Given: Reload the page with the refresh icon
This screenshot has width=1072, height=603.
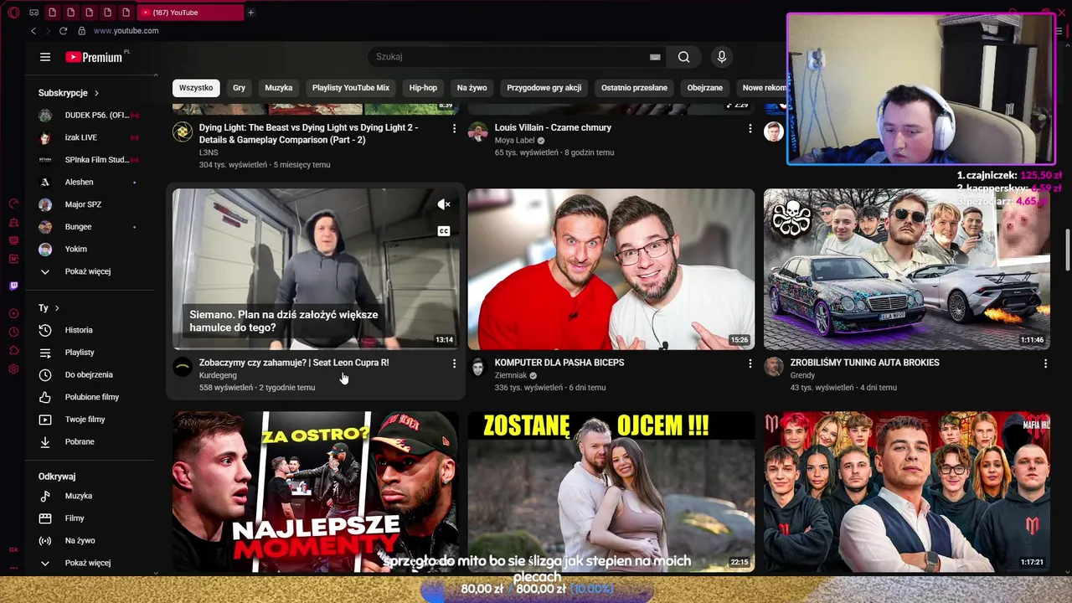Looking at the screenshot, I should [x=63, y=31].
